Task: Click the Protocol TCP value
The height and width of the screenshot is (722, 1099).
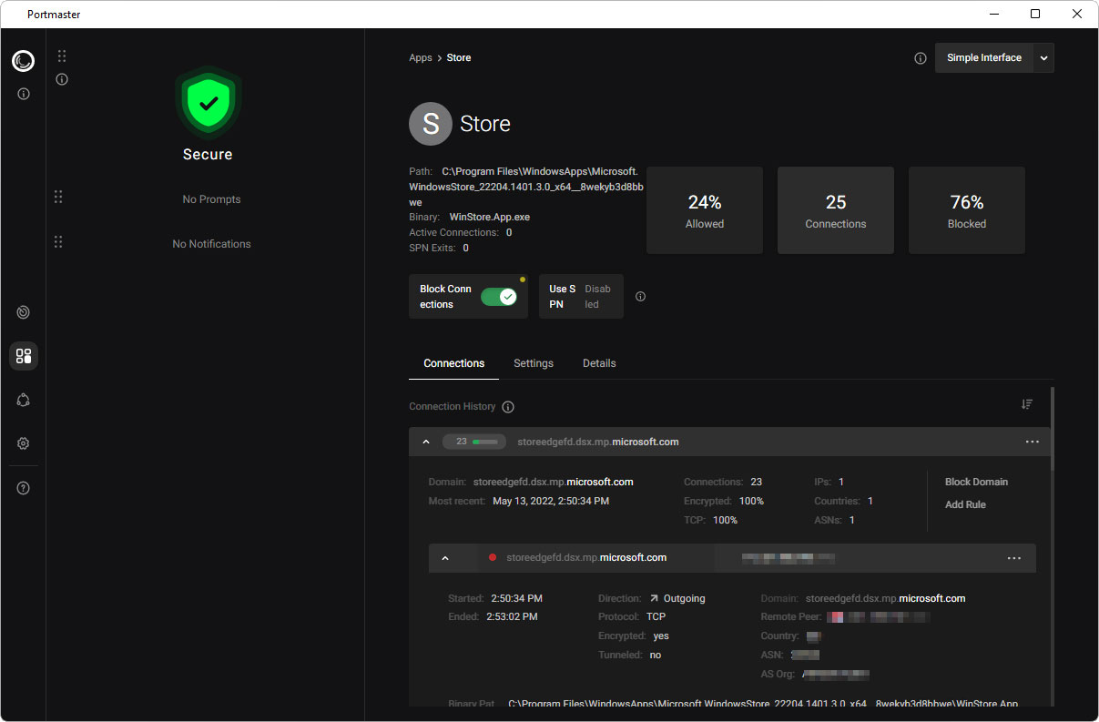Action: [656, 616]
